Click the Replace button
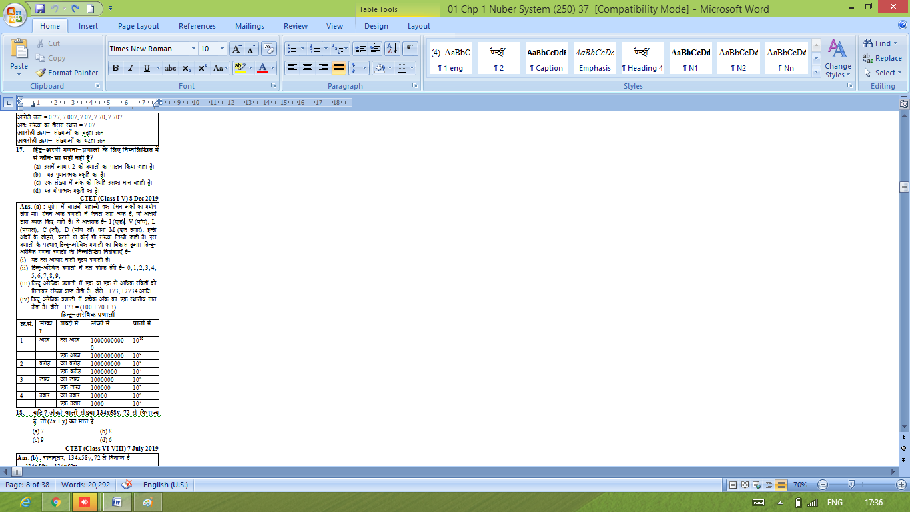Viewport: 910px width, 512px height. [x=883, y=58]
